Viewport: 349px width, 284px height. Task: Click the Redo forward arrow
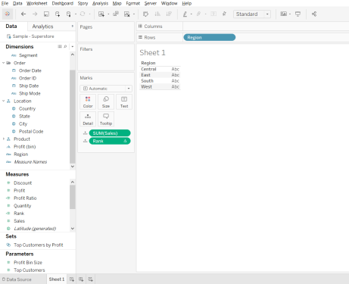35,14
